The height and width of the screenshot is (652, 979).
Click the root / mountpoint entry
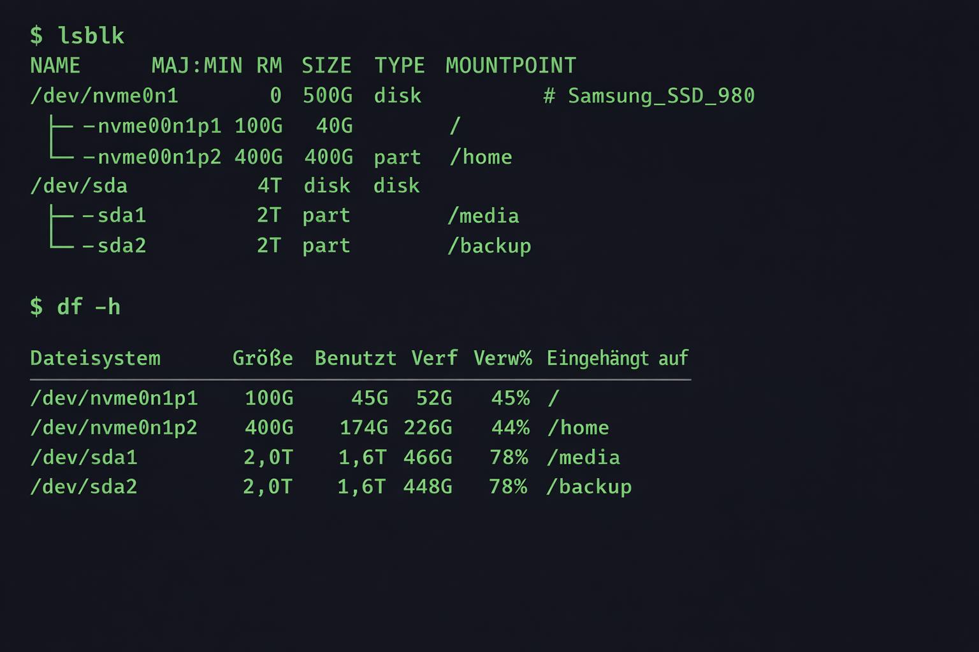click(x=455, y=125)
